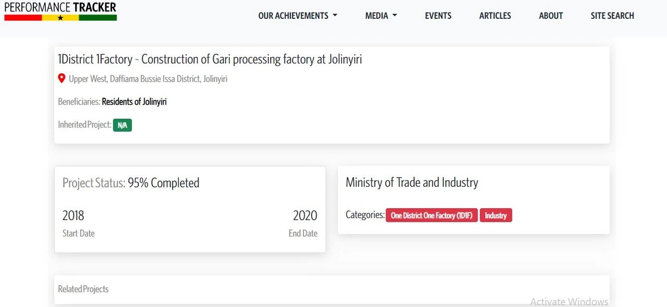Expand the Our Achievements dropdown menu

coord(298,16)
